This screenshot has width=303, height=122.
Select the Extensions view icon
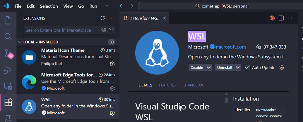8,102
